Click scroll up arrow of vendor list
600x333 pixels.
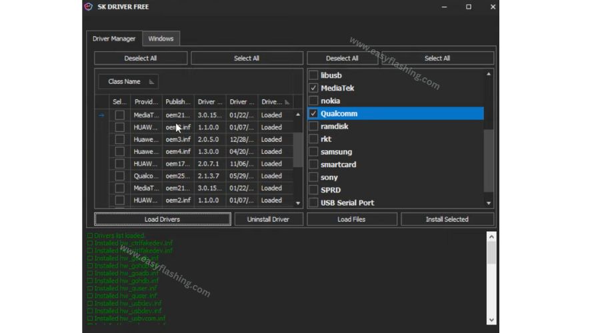coord(489,74)
